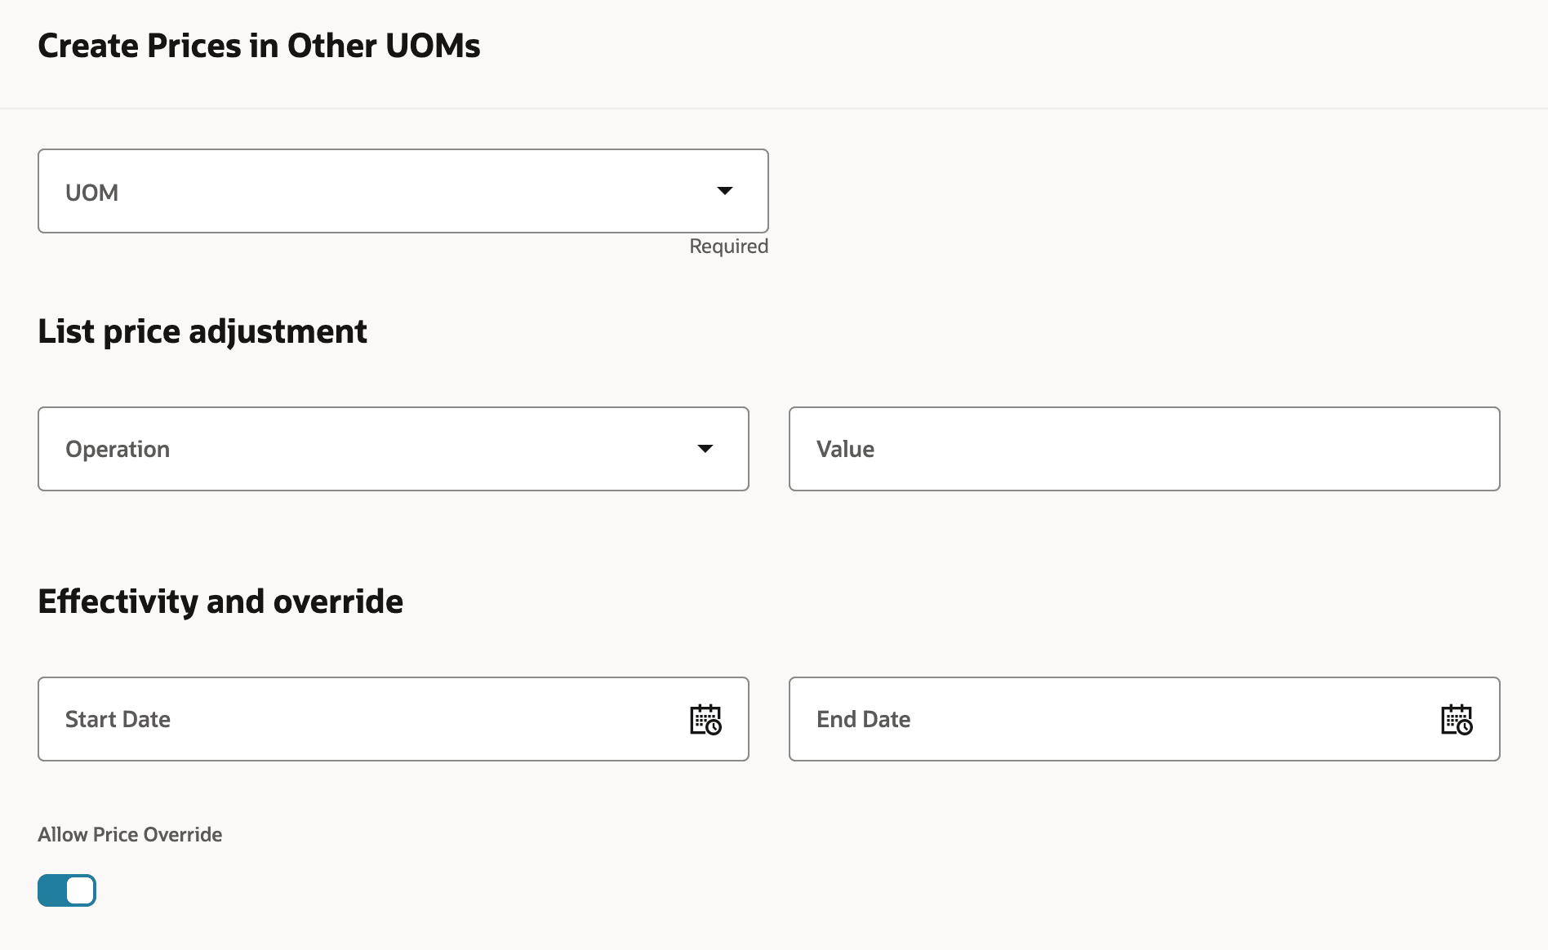Image resolution: width=1548 pixels, height=950 pixels.
Task: Toggle the Allow Price Override switch
Action: pyautogui.click(x=67, y=890)
